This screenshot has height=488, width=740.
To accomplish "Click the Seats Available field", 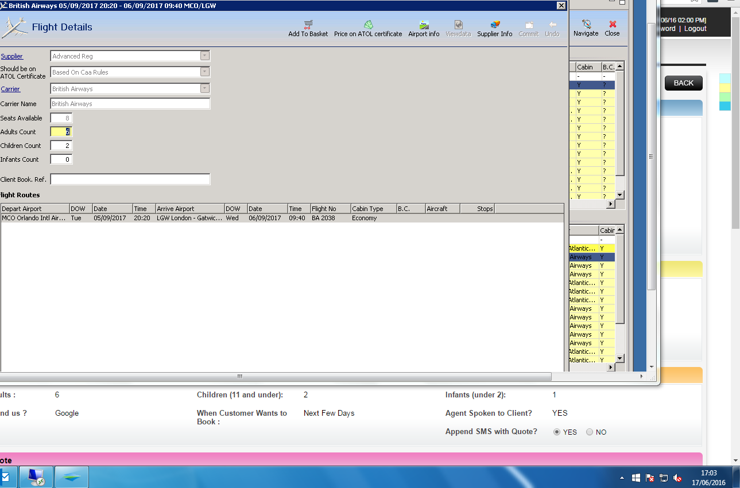I will click(61, 118).
